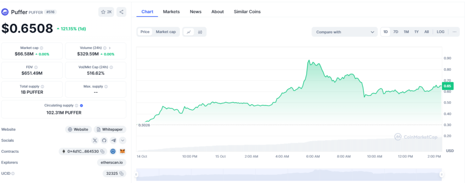465x183 pixels.
Task: Select the Price toggle
Action: click(145, 32)
